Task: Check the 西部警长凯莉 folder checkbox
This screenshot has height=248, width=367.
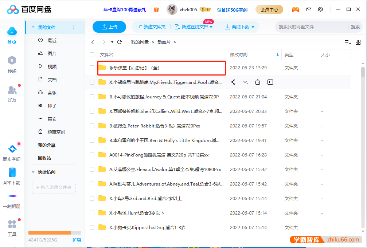Action: [92, 111]
